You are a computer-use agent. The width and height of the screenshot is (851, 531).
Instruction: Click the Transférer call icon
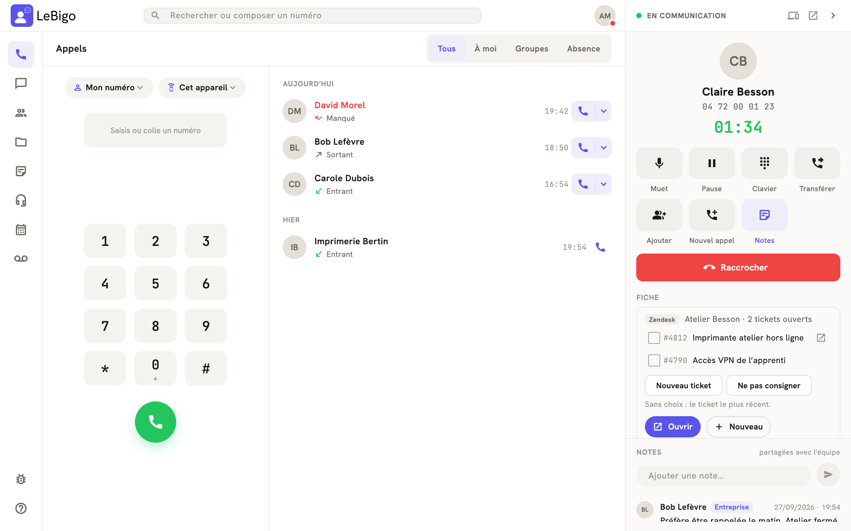[x=817, y=163]
